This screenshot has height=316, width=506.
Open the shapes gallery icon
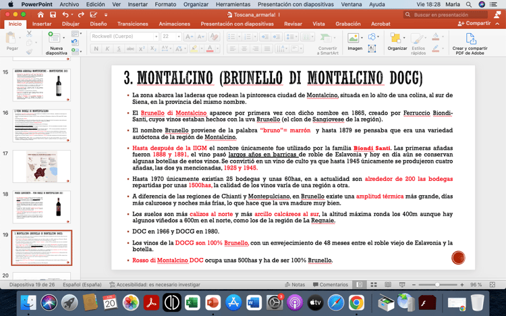click(372, 36)
